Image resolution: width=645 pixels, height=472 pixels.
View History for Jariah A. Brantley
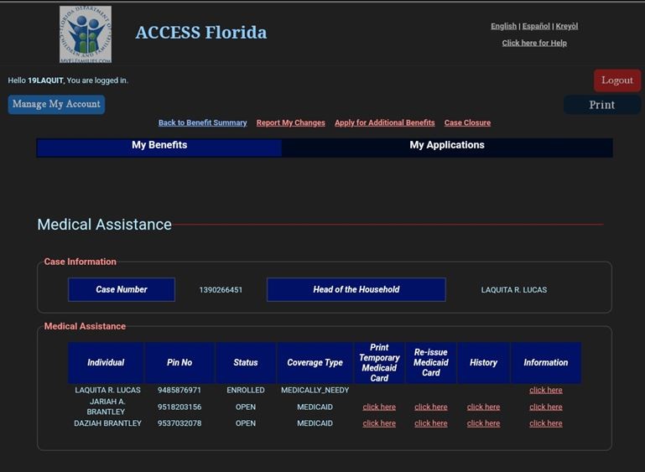coord(483,407)
